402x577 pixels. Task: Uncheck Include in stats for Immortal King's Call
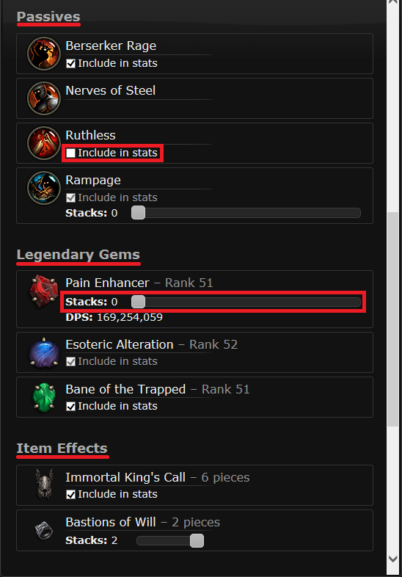[70, 495]
